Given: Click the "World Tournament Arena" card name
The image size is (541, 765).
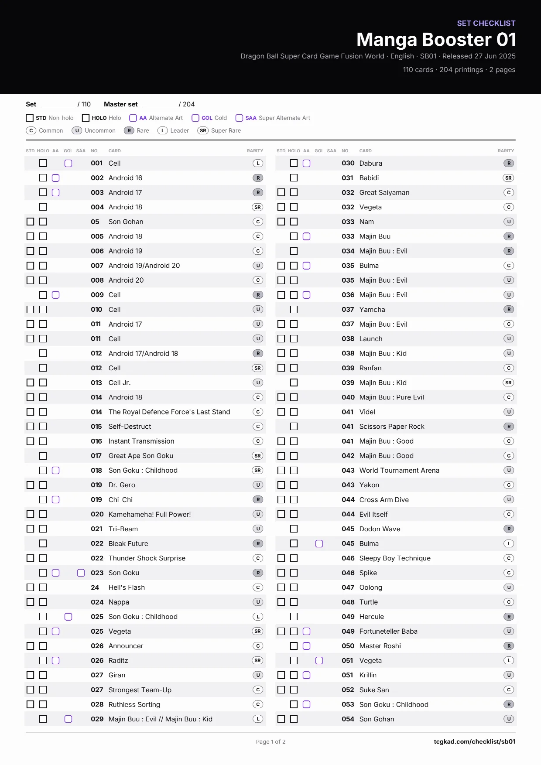Looking at the screenshot, I should coord(399,470).
